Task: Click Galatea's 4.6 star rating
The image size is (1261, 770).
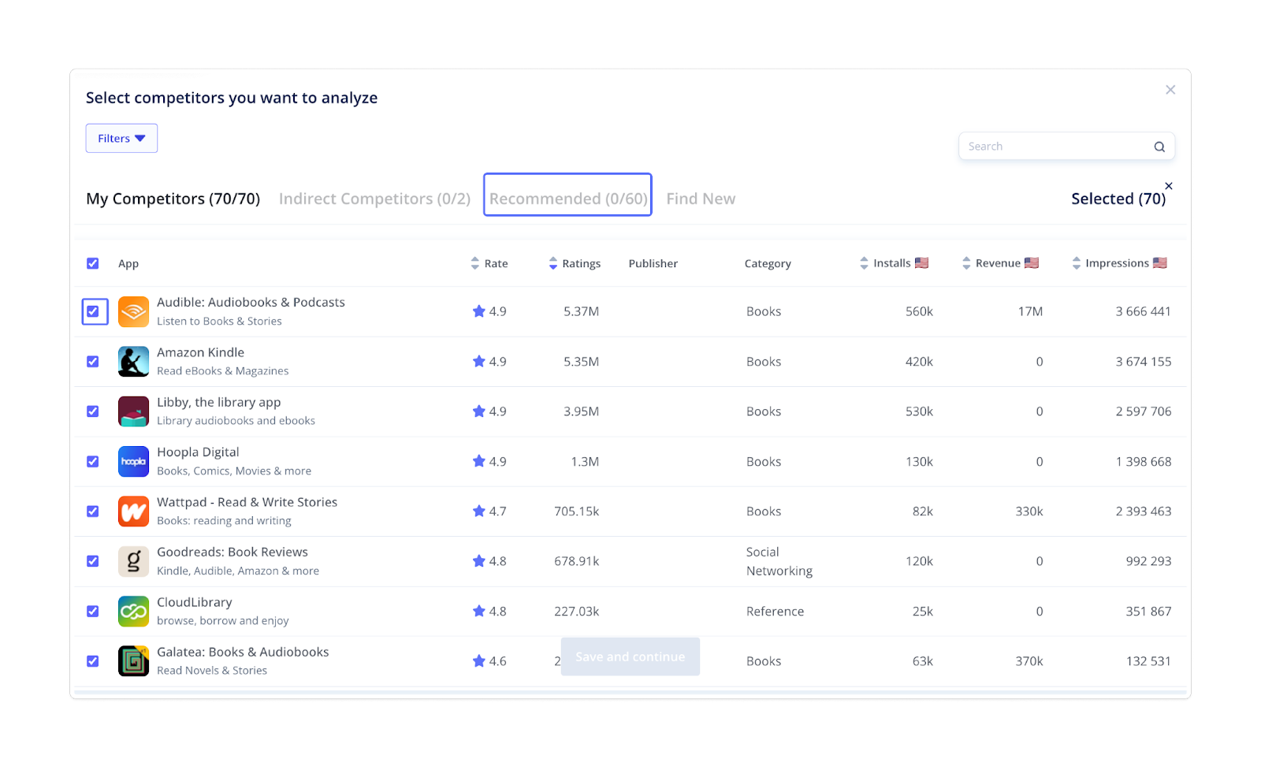Action: (x=489, y=661)
